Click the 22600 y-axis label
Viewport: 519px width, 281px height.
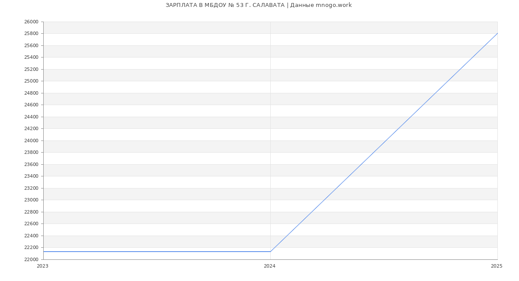pyautogui.click(x=31, y=224)
